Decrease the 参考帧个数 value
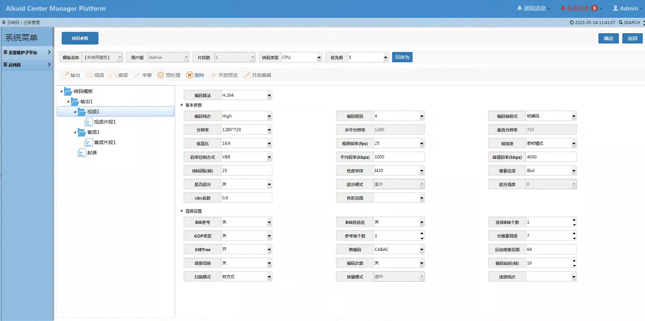The width and height of the screenshot is (645, 321). point(422,238)
